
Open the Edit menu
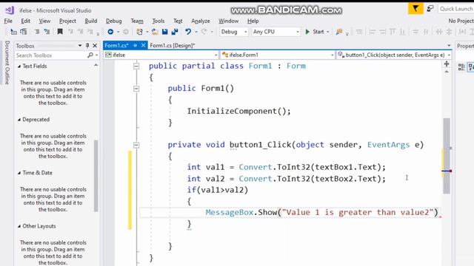[x=25, y=21]
